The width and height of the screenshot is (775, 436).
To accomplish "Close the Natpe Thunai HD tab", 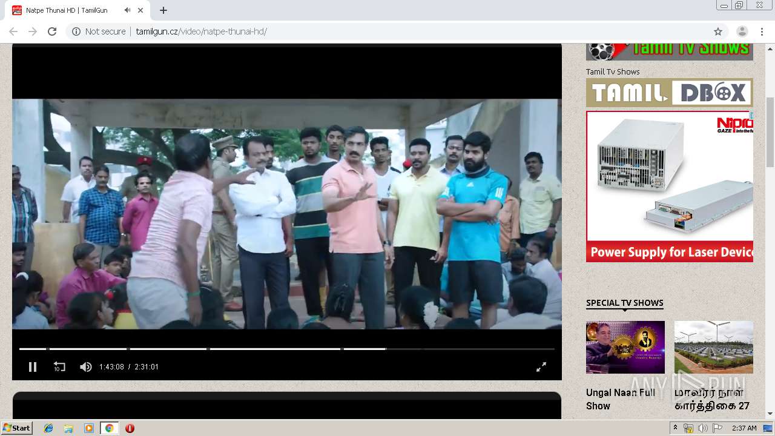I will pyautogui.click(x=140, y=10).
